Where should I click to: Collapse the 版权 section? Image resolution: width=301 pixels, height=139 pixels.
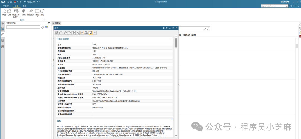click(x=172, y=120)
